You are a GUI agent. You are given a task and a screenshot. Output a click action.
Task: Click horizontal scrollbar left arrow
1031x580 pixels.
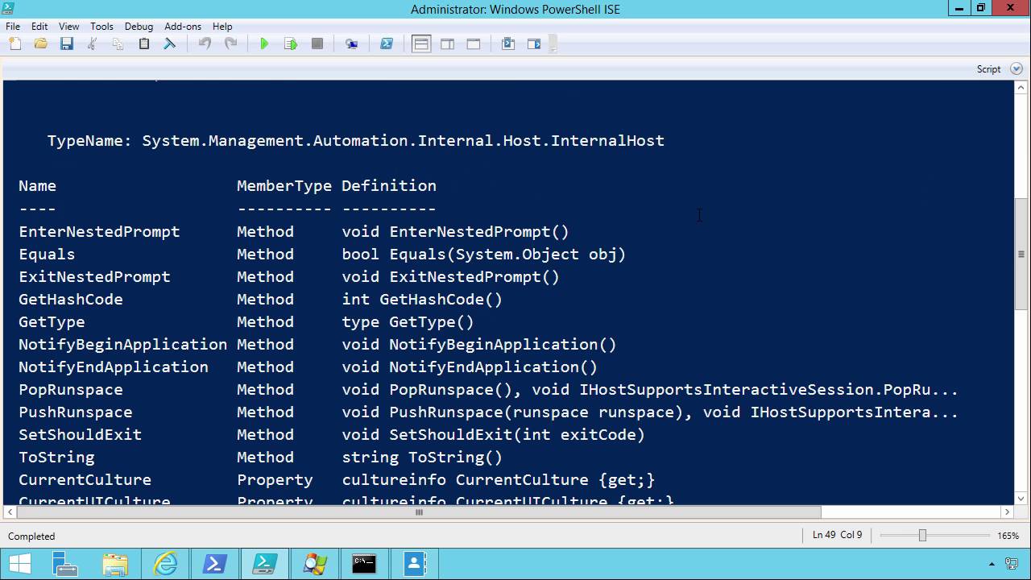(x=10, y=512)
